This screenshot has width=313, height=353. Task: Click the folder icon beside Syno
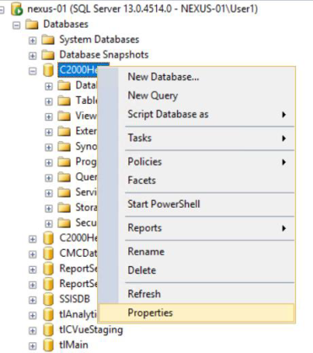[64, 146]
